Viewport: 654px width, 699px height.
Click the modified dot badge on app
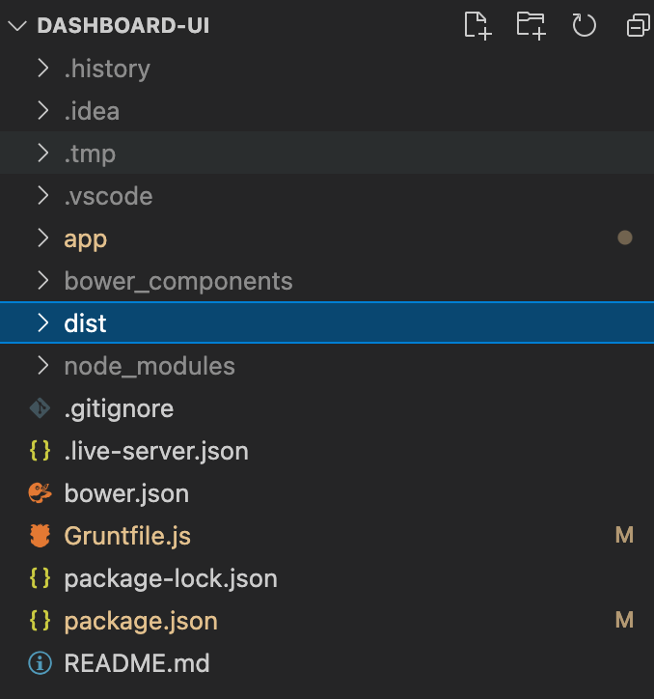624,238
